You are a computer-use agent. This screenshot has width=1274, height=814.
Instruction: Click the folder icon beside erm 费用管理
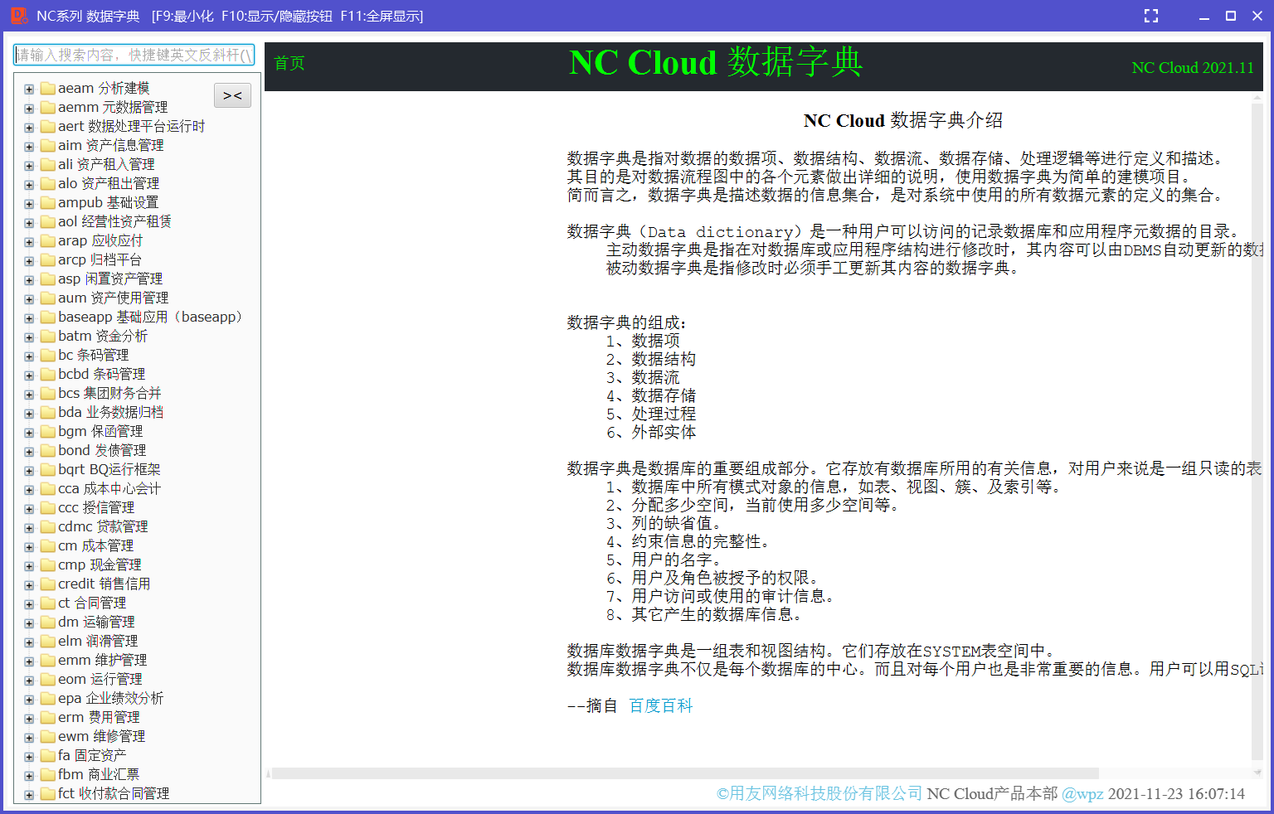point(47,717)
